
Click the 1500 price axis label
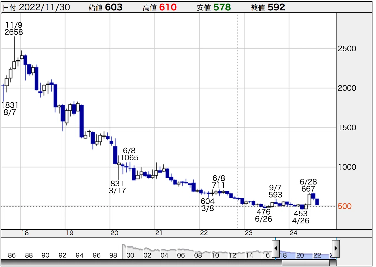[347, 128]
